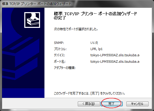Click the デバイス: label

click(x=59, y=55)
